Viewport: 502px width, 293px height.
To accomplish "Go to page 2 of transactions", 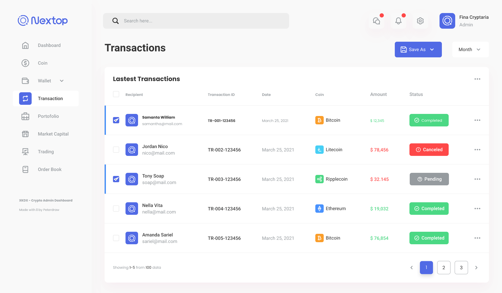I will coord(444,267).
